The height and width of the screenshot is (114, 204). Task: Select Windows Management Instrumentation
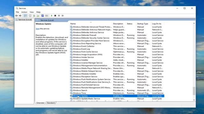click(117, 66)
